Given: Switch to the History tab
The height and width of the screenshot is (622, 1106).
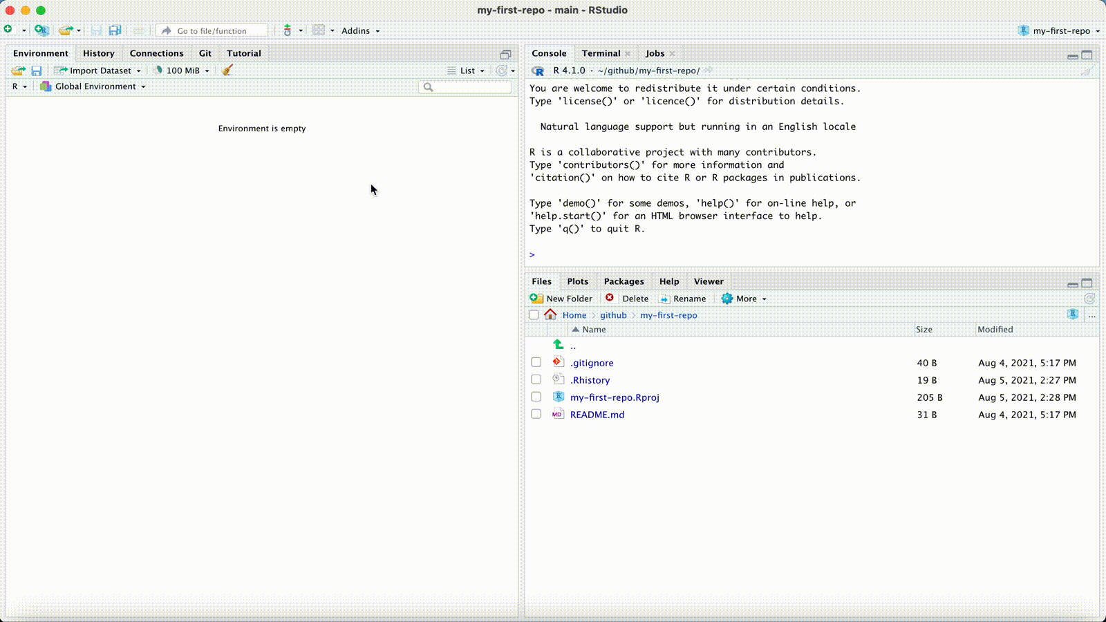Looking at the screenshot, I should (x=99, y=53).
